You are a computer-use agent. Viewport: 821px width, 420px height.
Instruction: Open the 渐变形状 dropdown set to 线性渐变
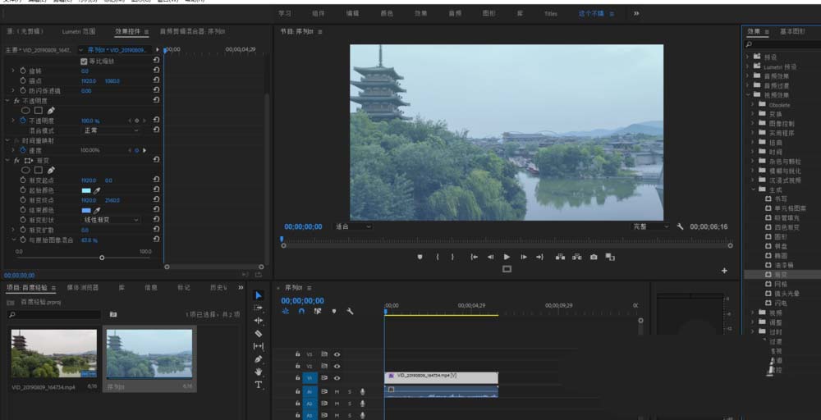(x=111, y=220)
